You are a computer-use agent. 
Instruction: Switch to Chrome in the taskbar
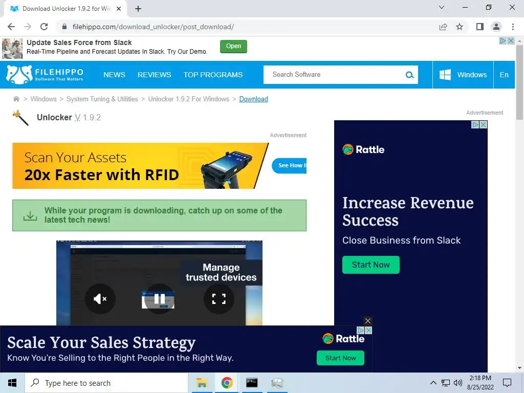(227, 383)
